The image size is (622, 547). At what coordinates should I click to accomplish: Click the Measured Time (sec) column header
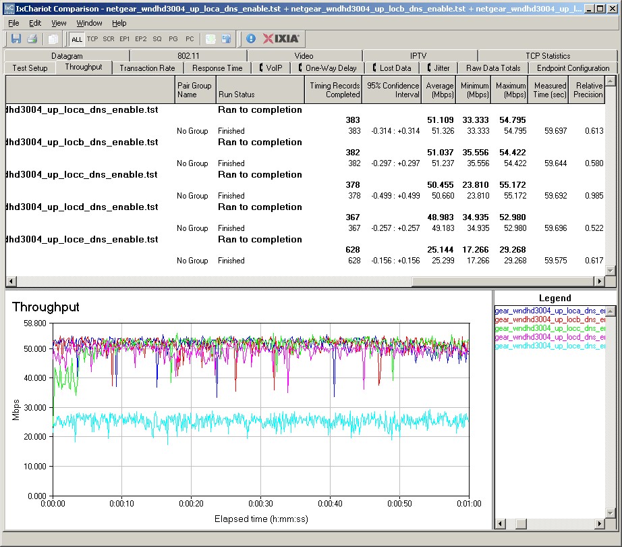coord(548,90)
